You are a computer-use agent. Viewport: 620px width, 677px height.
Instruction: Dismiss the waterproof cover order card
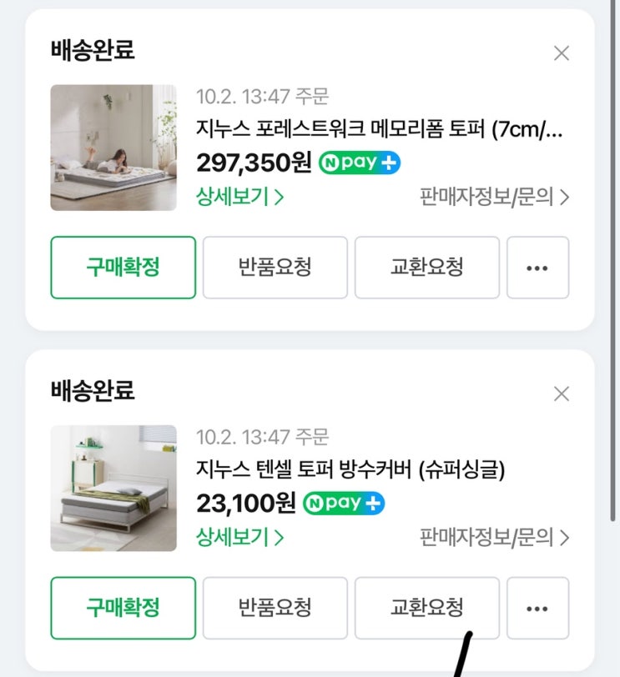pos(562,394)
